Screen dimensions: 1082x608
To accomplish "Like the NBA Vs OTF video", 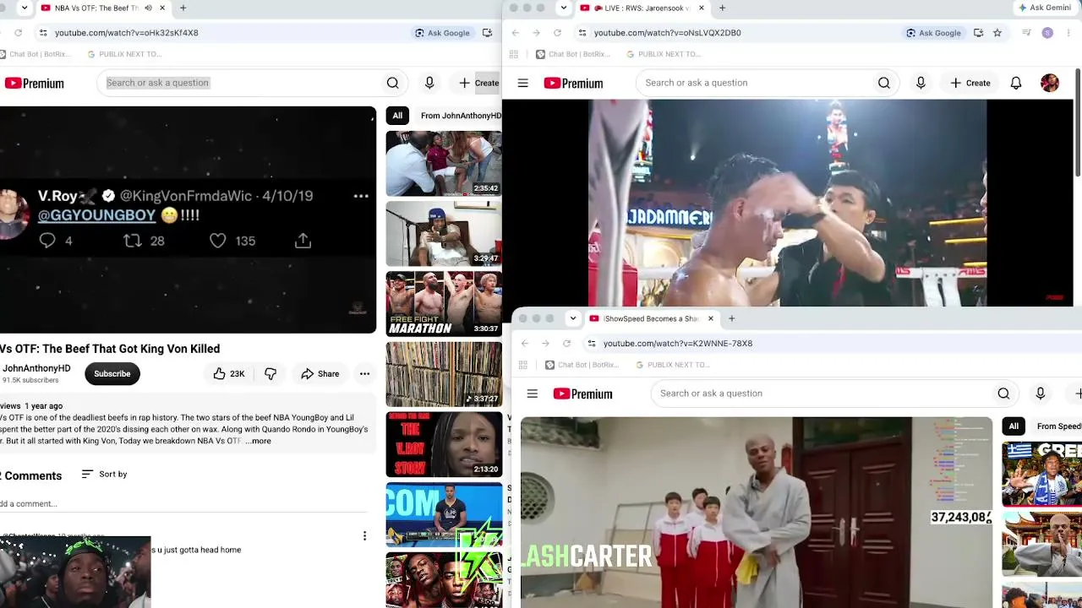I will (228, 374).
